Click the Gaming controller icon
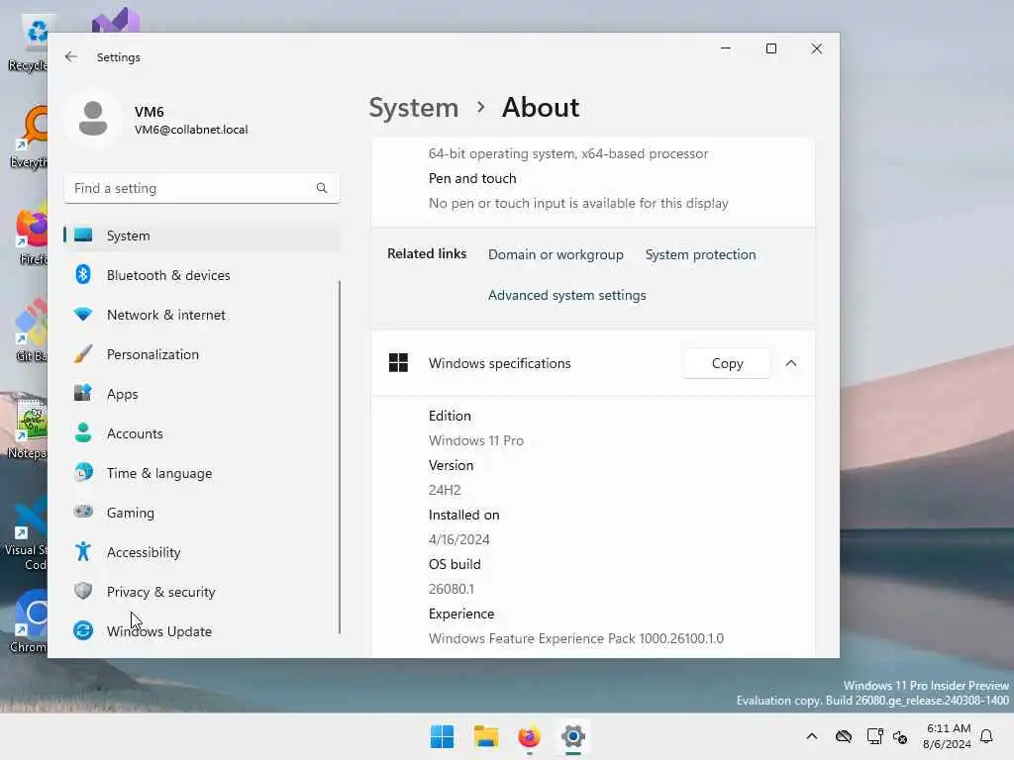Image resolution: width=1014 pixels, height=760 pixels. click(83, 512)
